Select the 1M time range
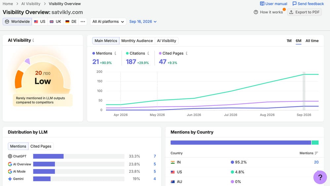This screenshot has height=186, width=330. pyautogui.click(x=289, y=41)
